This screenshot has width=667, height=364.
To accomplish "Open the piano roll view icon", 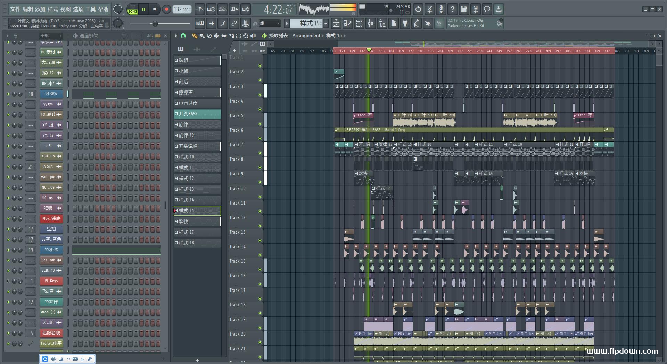I will 348,24.
